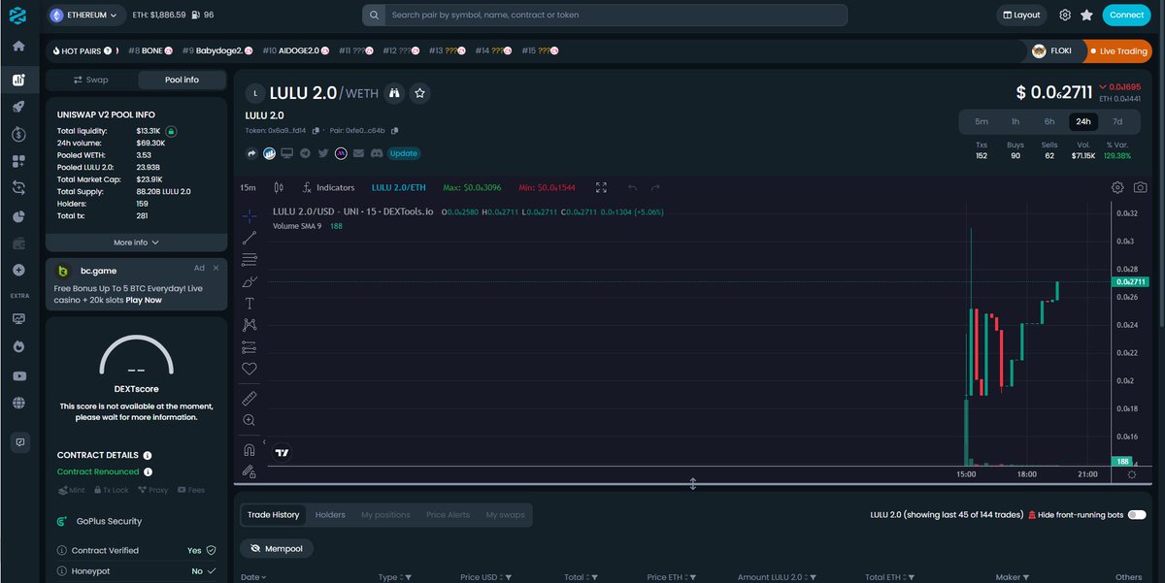
Task: Open the global settings gear in the top bar
Action: 1065,15
